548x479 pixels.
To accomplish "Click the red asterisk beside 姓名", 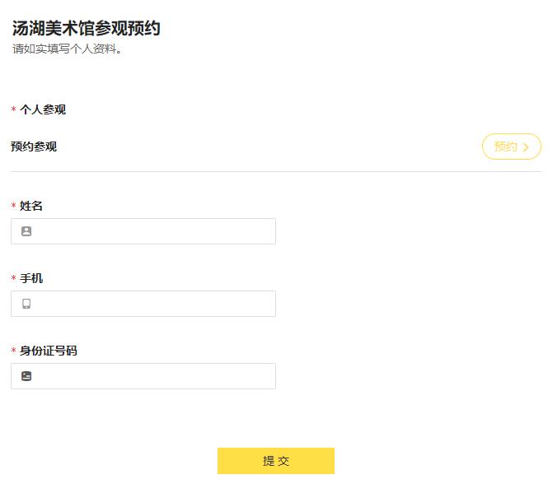I will (x=14, y=205).
